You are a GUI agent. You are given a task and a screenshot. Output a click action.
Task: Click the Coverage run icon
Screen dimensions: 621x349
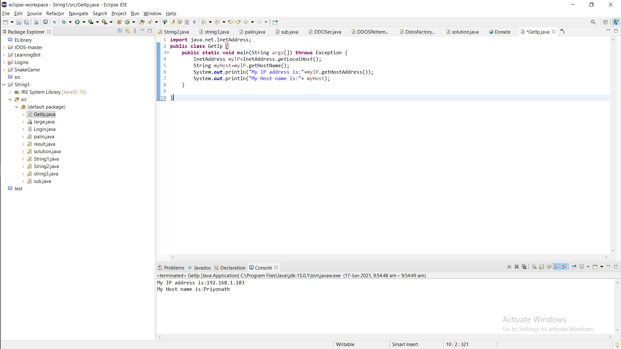click(x=91, y=22)
